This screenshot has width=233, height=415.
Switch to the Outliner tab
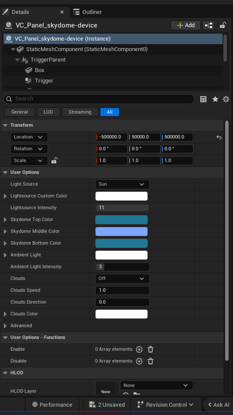coord(88,12)
